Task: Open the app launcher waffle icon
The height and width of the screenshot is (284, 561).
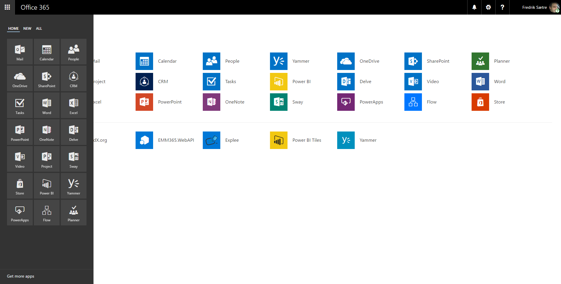Action: click(7, 7)
